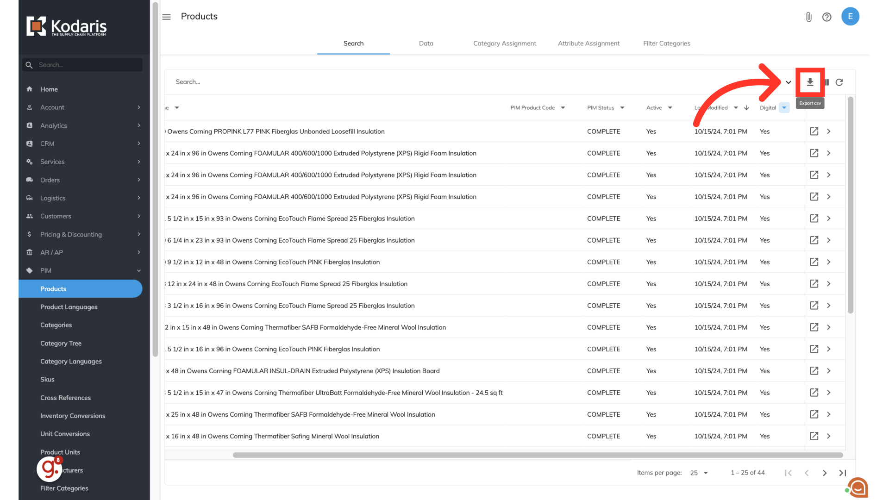Open the PIM Status column dropdown
Screen dimensions: 889x500
622,108
